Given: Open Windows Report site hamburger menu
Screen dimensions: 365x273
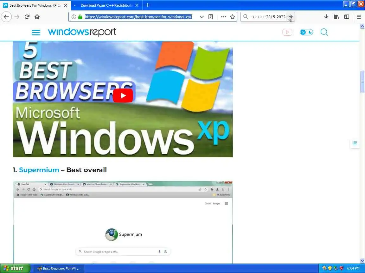Looking at the screenshot, I should pyautogui.click(x=36, y=32).
